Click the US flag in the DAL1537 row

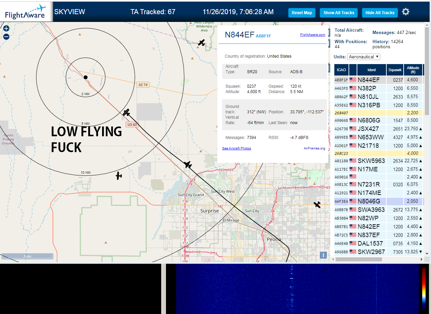[353, 244]
